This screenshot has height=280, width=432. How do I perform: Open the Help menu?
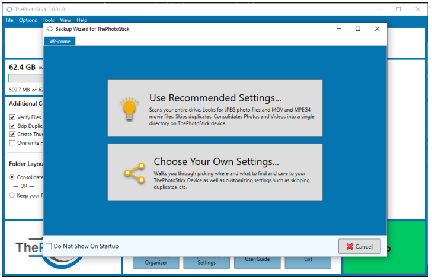(82, 20)
